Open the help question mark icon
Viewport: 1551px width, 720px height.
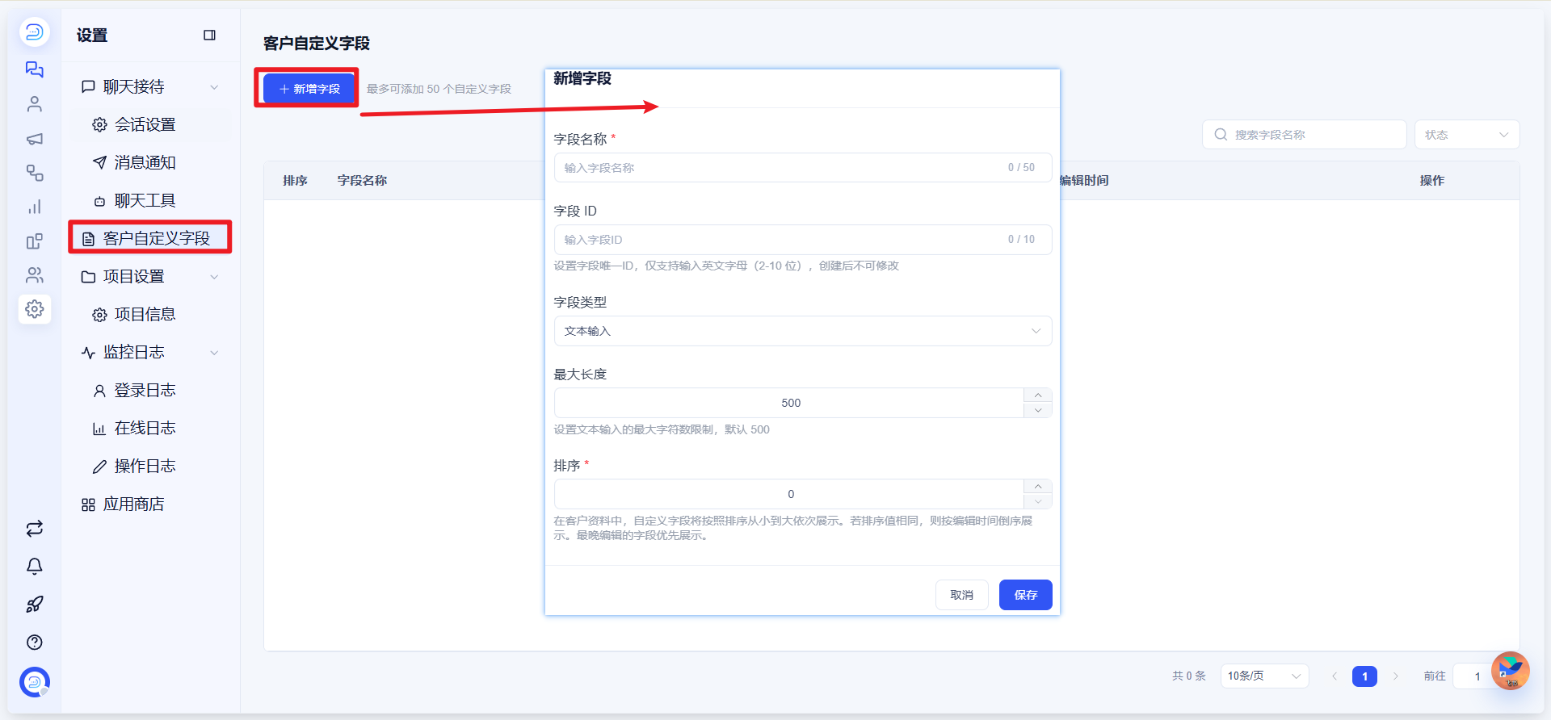pos(34,642)
